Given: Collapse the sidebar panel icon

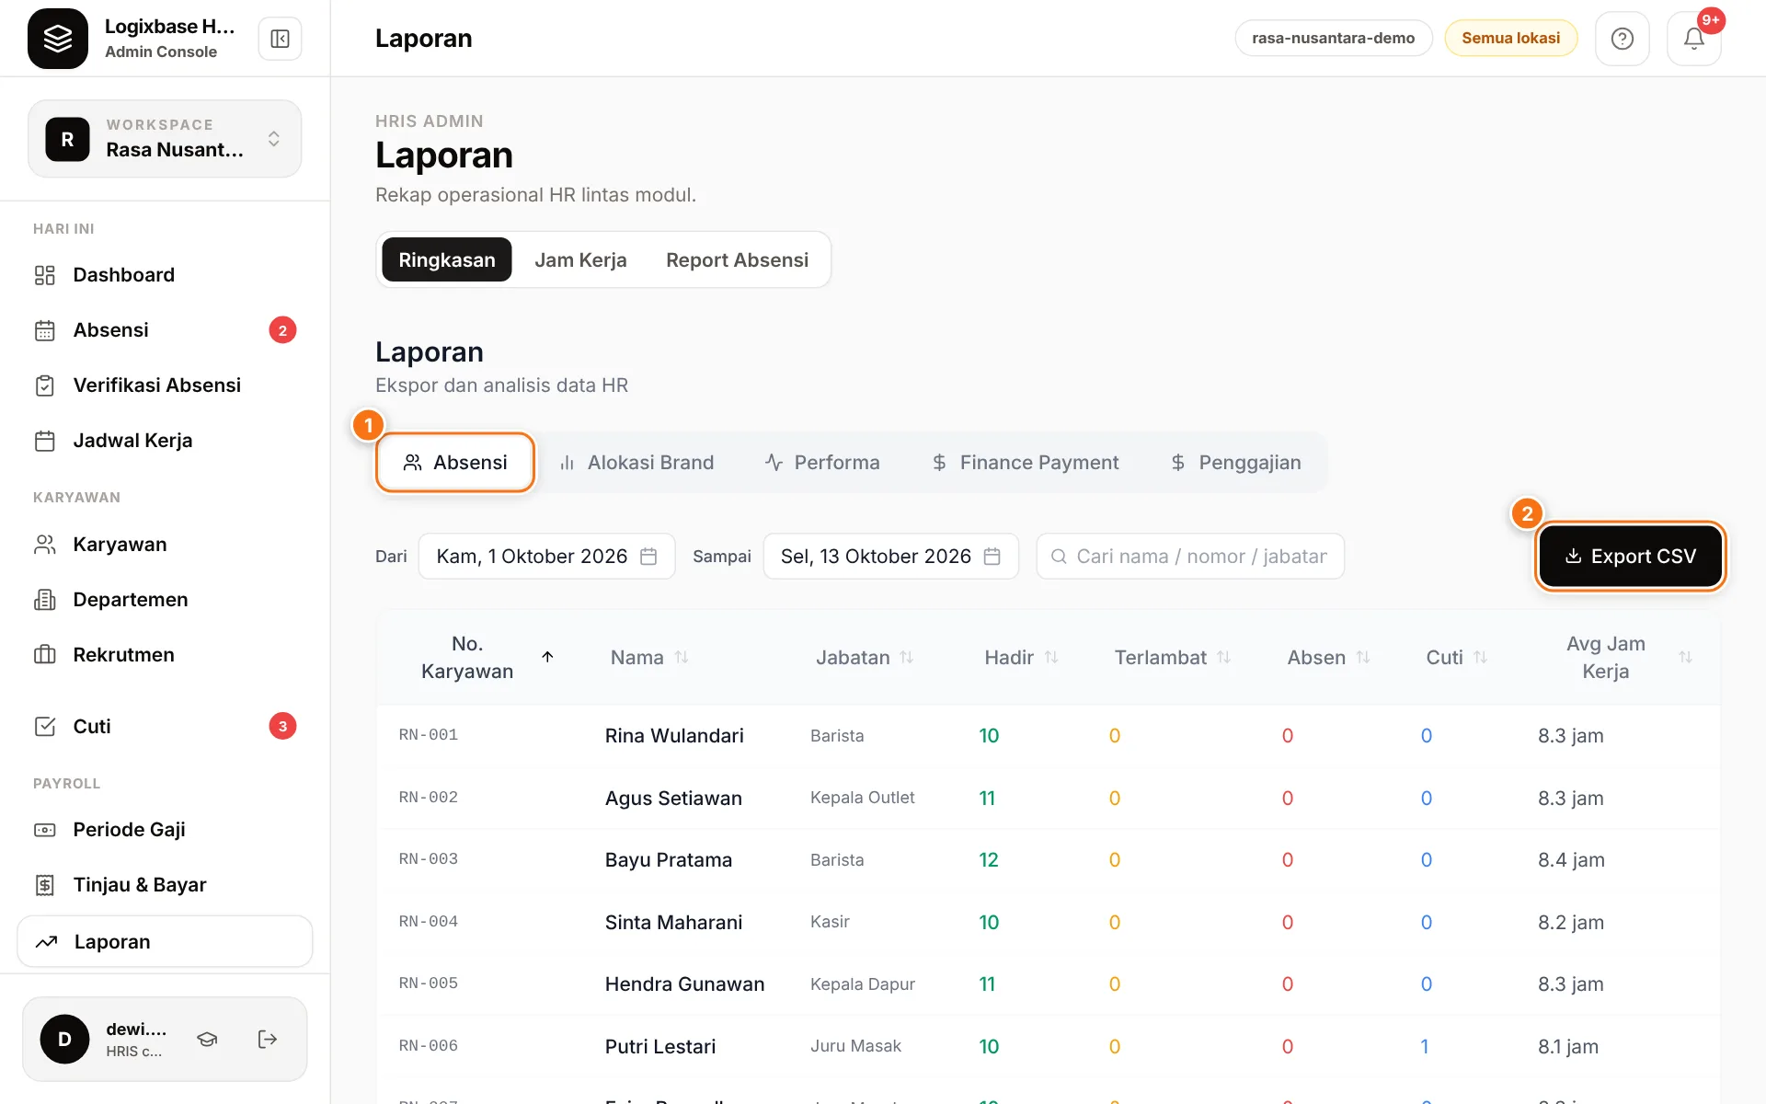Looking at the screenshot, I should pos(280,39).
